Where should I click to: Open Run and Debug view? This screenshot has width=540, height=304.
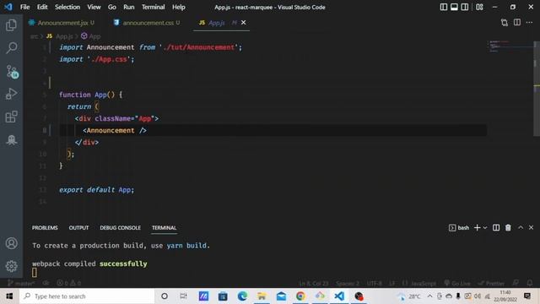pyautogui.click(x=11, y=94)
